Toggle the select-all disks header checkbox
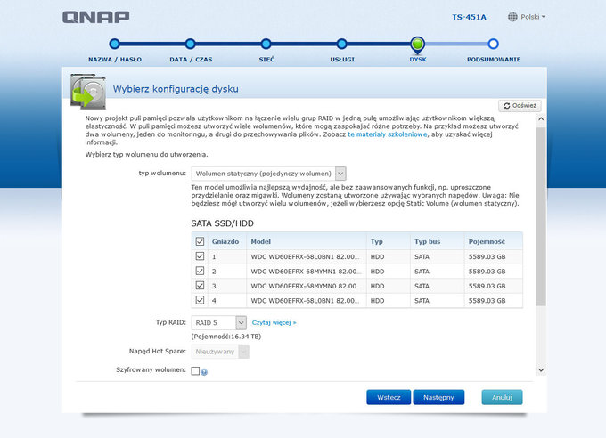Screen dimensions: 606x438 [x=200, y=241]
